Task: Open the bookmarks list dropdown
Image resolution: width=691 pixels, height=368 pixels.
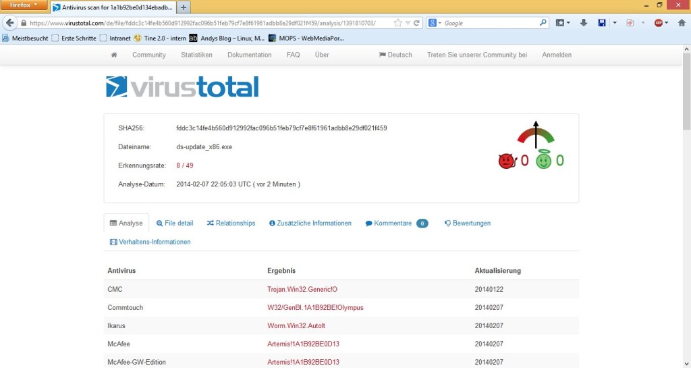Action: (569, 22)
